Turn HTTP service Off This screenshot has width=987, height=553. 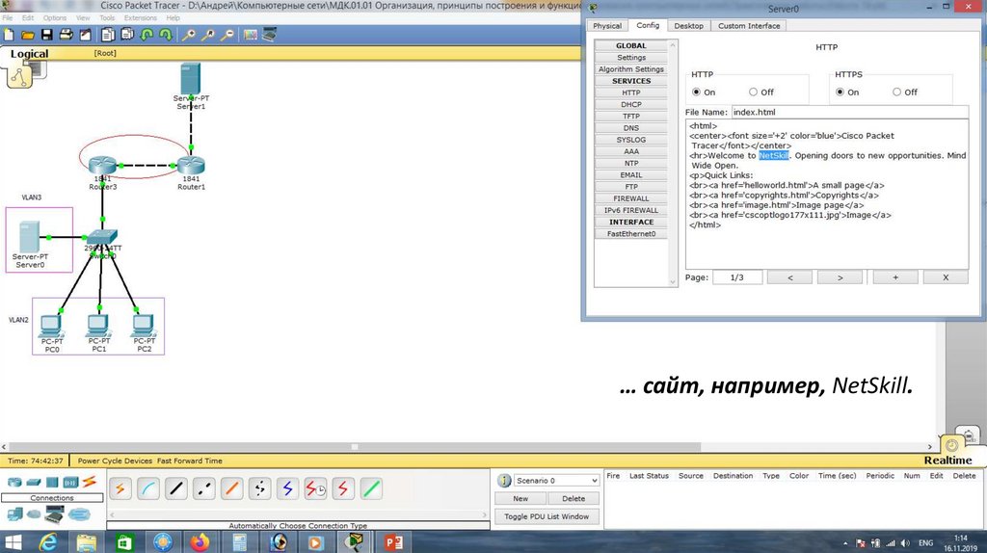[753, 92]
